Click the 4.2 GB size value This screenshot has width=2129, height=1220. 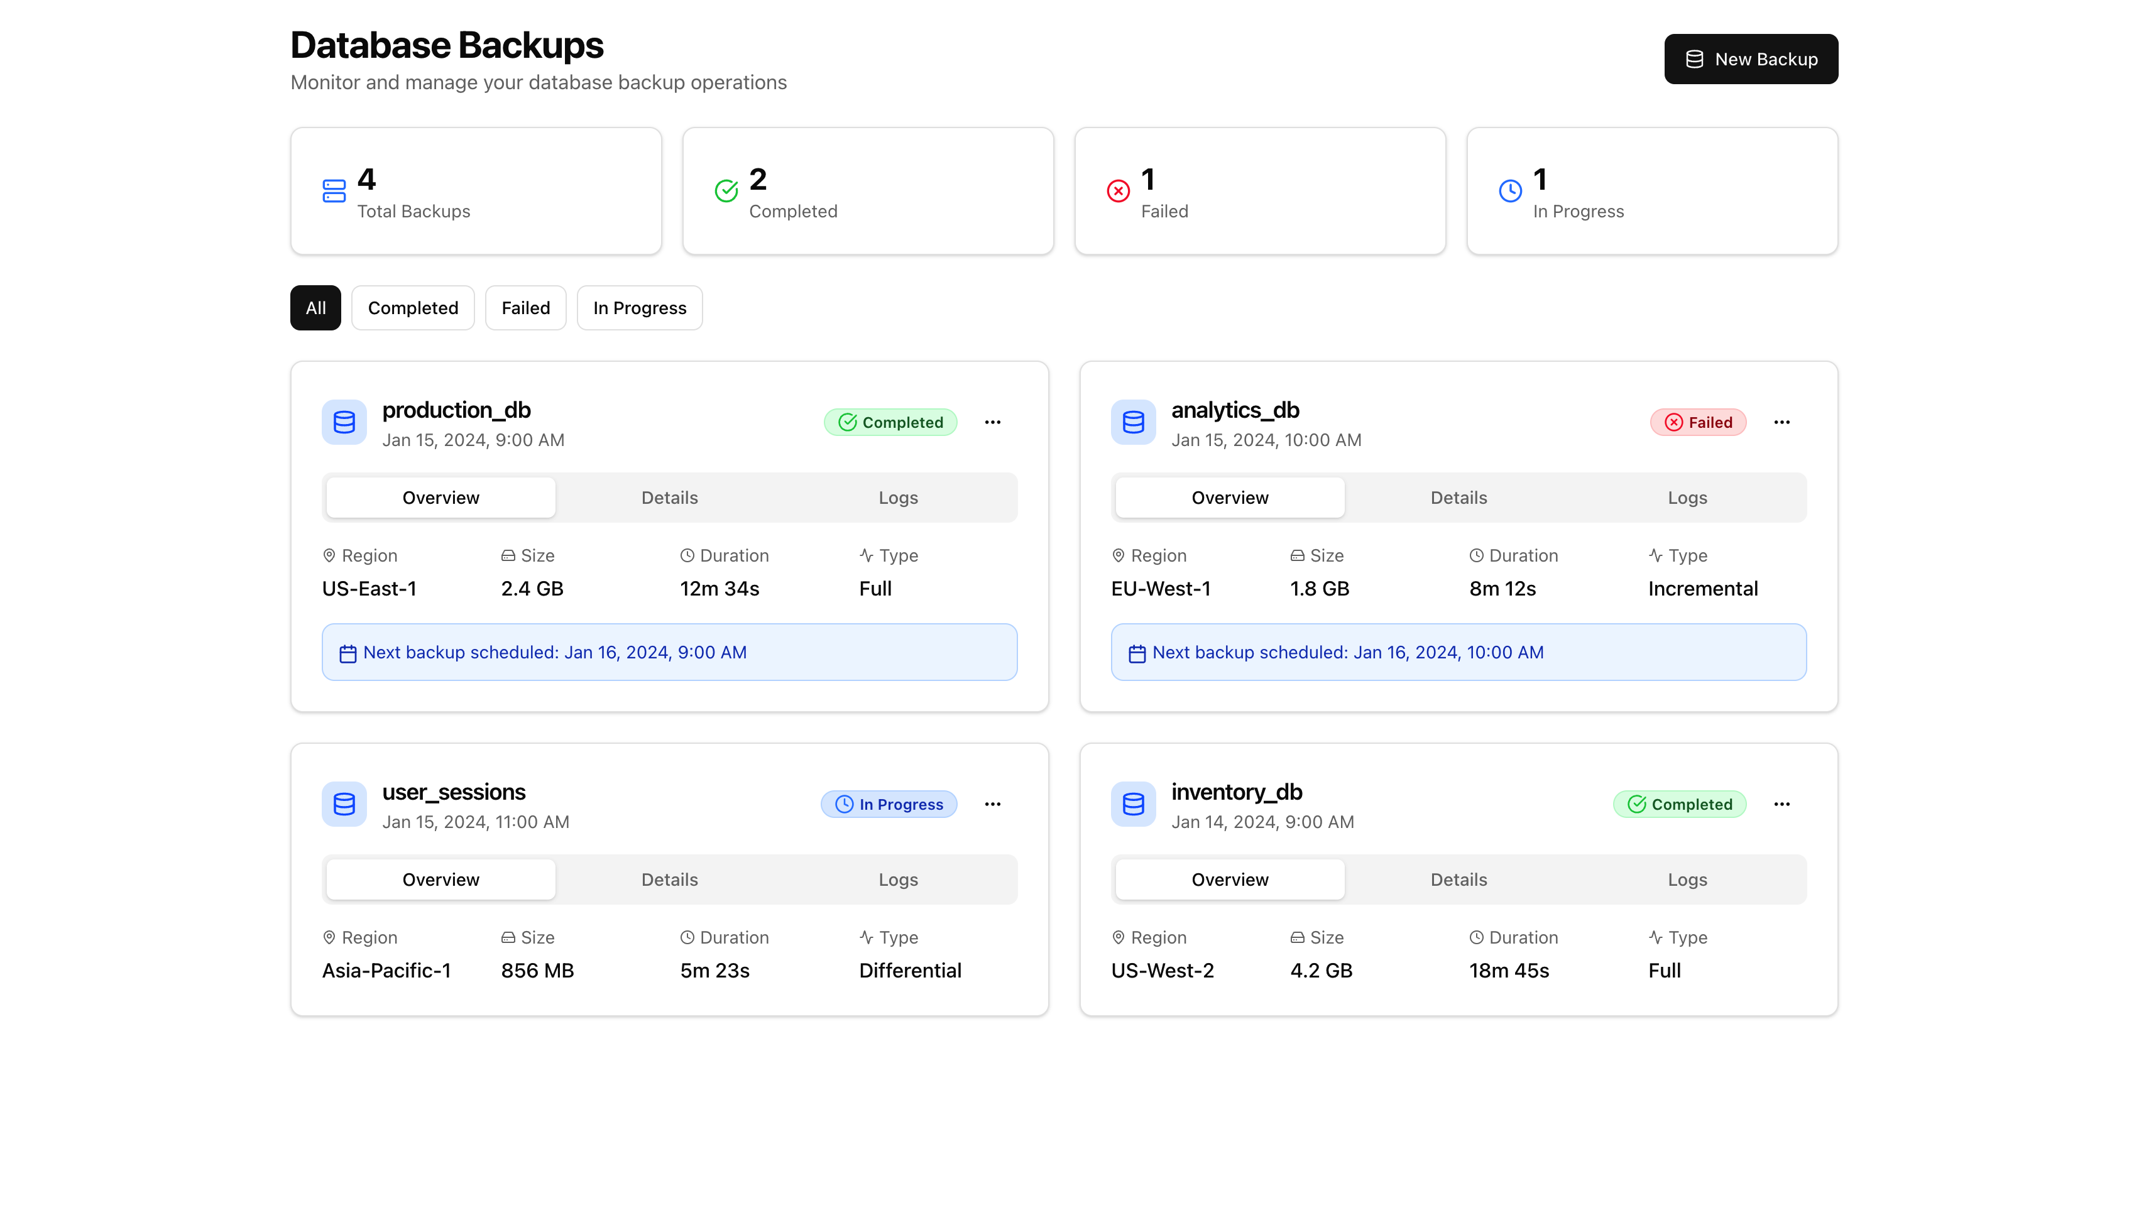click(1320, 971)
